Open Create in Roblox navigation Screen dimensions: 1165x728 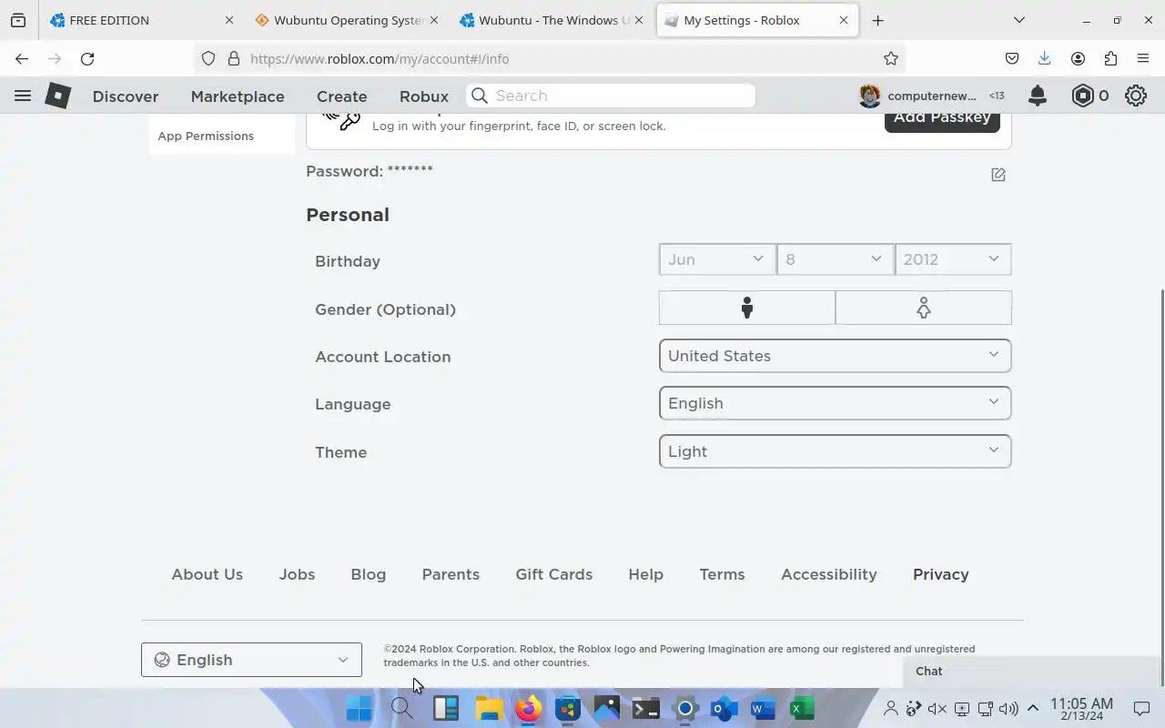click(341, 96)
